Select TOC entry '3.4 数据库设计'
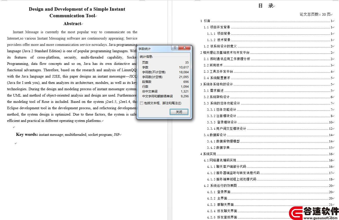The height and width of the screenshot is (220, 339). tap(268, 135)
